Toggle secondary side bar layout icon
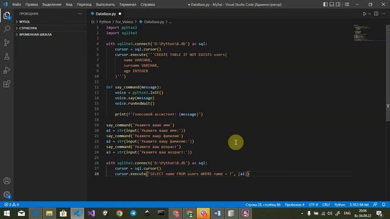390x219 pixels. pos(338,4)
